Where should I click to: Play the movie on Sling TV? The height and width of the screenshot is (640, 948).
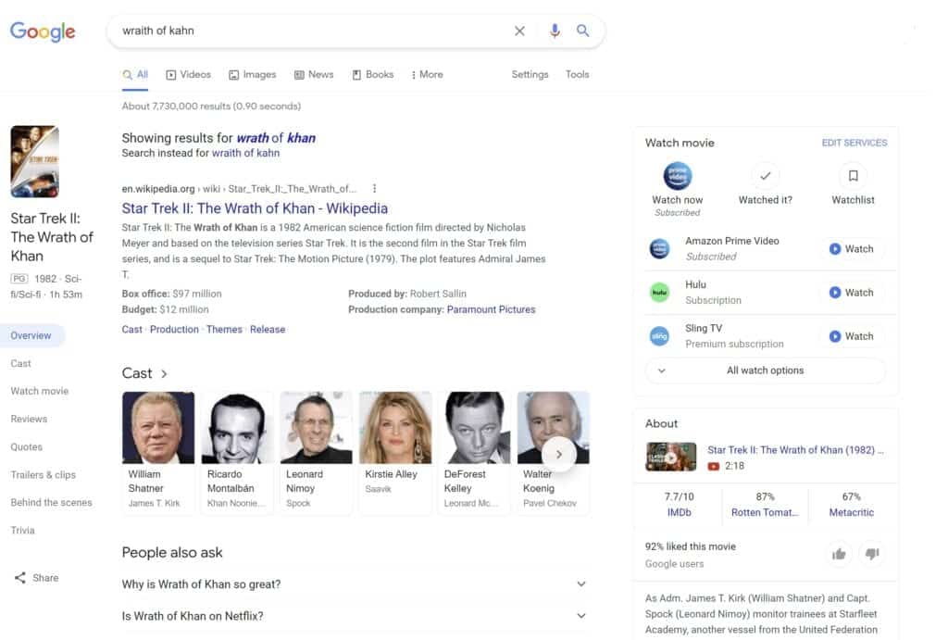pos(852,335)
